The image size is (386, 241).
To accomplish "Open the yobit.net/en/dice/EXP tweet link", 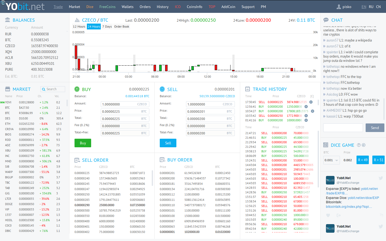I will [363, 198].
